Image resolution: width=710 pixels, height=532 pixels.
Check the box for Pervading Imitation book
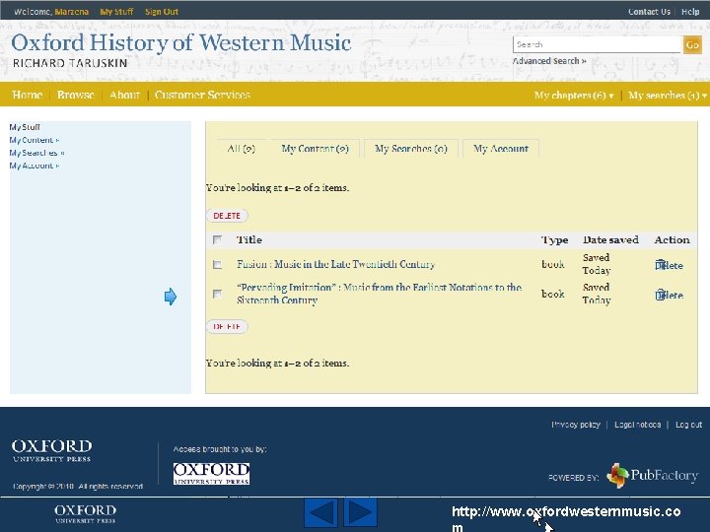click(x=217, y=294)
